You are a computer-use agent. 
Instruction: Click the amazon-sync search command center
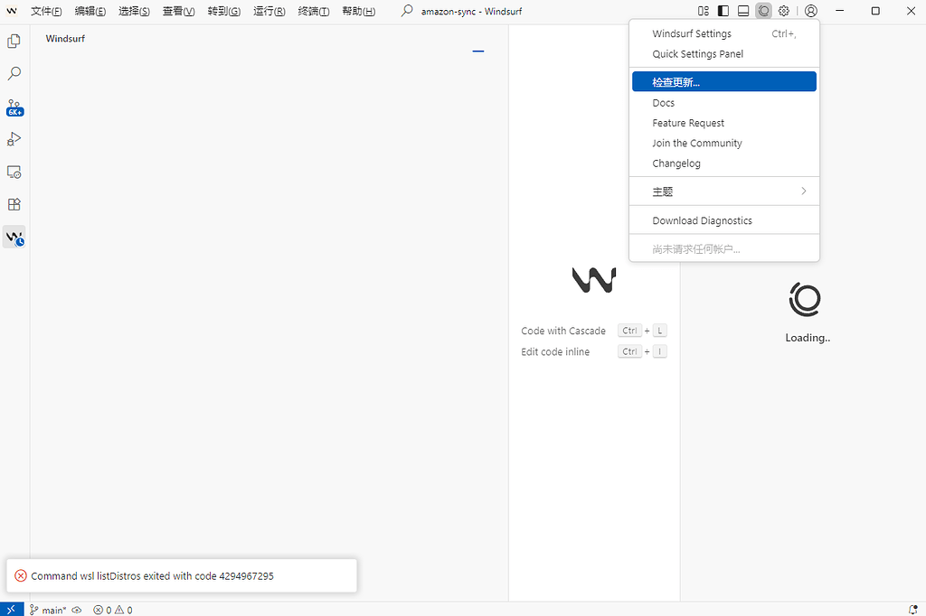(x=461, y=11)
